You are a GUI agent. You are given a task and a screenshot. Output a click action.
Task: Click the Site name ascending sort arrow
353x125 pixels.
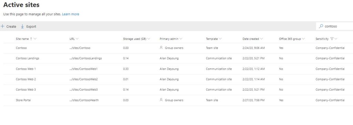(x=31, y=39)
